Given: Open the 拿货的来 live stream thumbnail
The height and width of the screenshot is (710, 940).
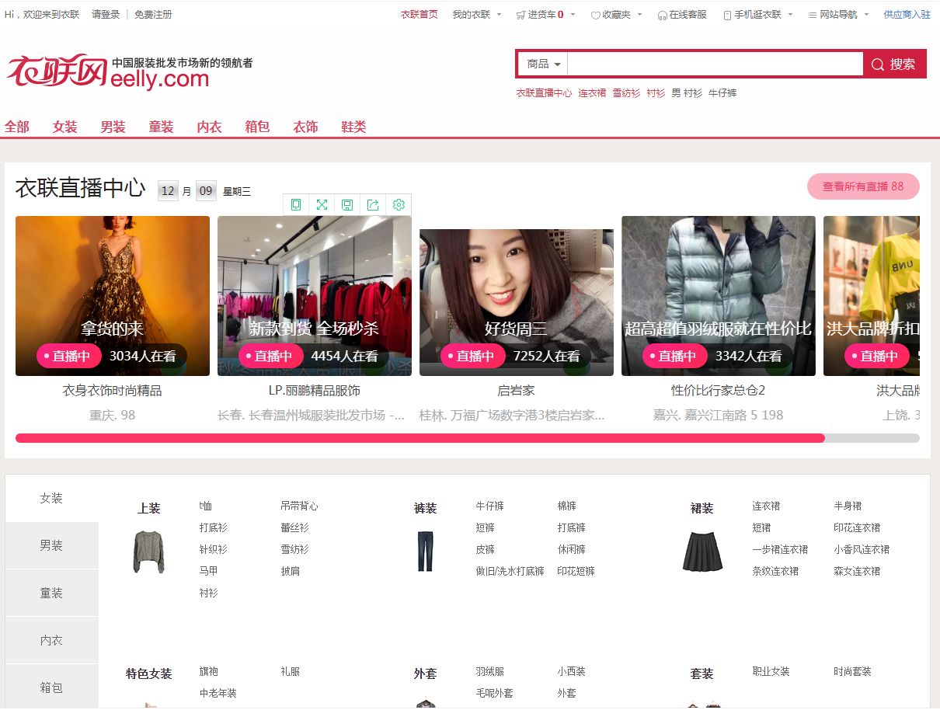Looking at the screenshot, I should point(113,296).
